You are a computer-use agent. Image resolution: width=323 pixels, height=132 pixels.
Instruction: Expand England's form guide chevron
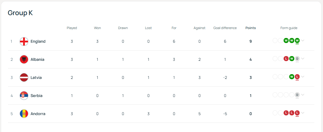pyautogui.click(x=303, y=41)
